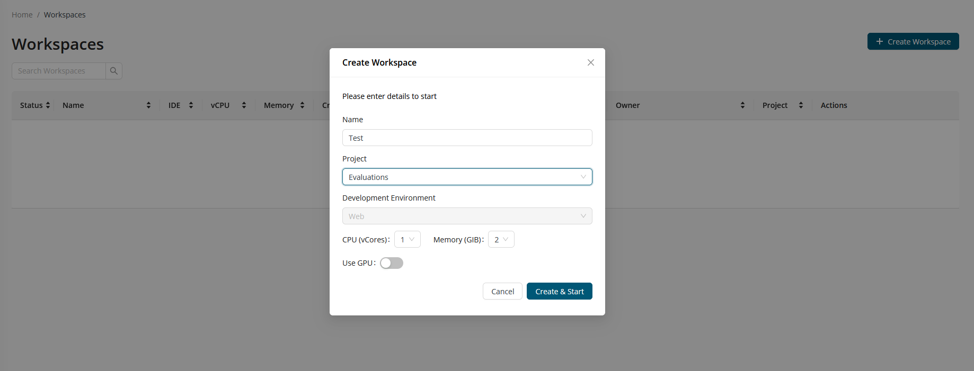The image size is (974, 371).
Task: Open the CPU vCores dropdown
Action: 408,239
